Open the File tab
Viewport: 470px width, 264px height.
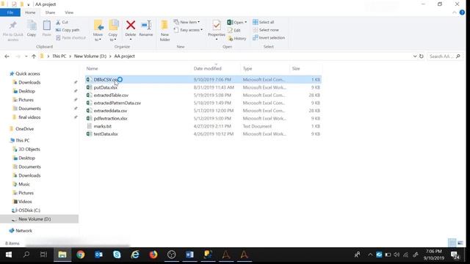coord(10,12)
